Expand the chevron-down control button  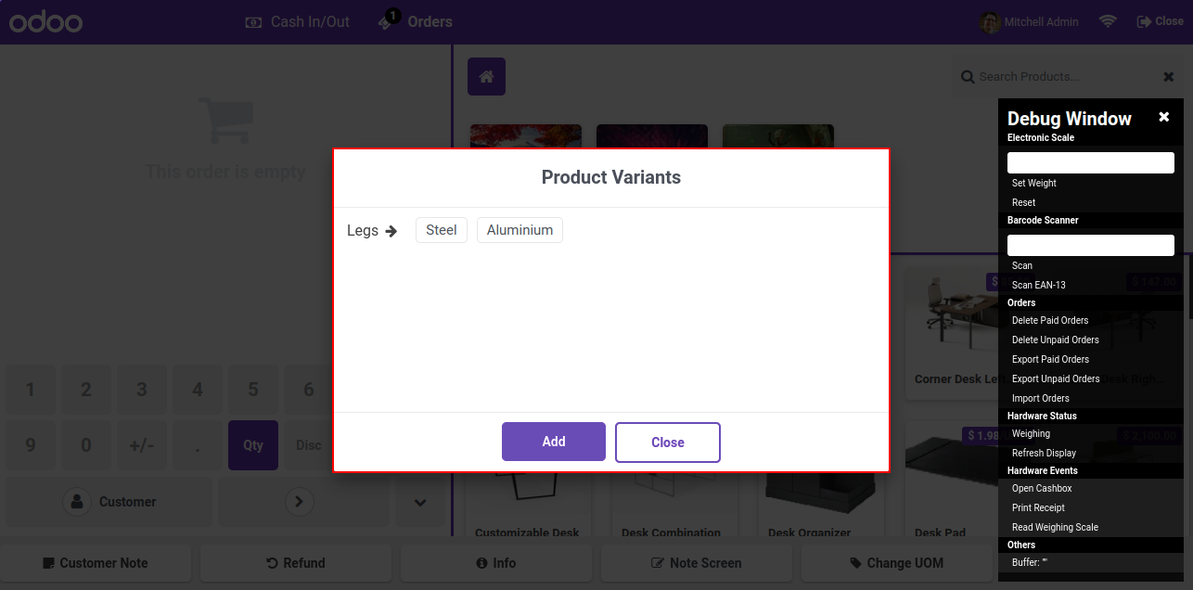pyautogui.click(x=420, y=502)
